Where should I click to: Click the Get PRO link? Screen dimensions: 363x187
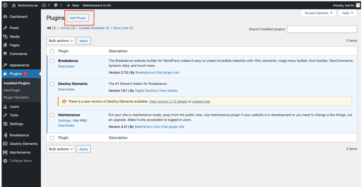tap(80, 121)
